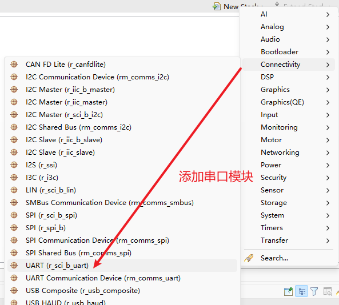Click the I2C Slave r_iic_slave icon
339x305 pixels.
coord(14,152)
